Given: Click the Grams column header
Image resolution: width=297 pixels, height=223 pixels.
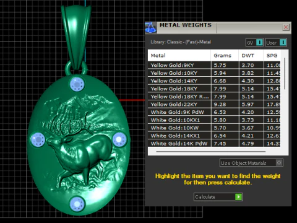Looking at the screenshot, I should tap(225, 56).
